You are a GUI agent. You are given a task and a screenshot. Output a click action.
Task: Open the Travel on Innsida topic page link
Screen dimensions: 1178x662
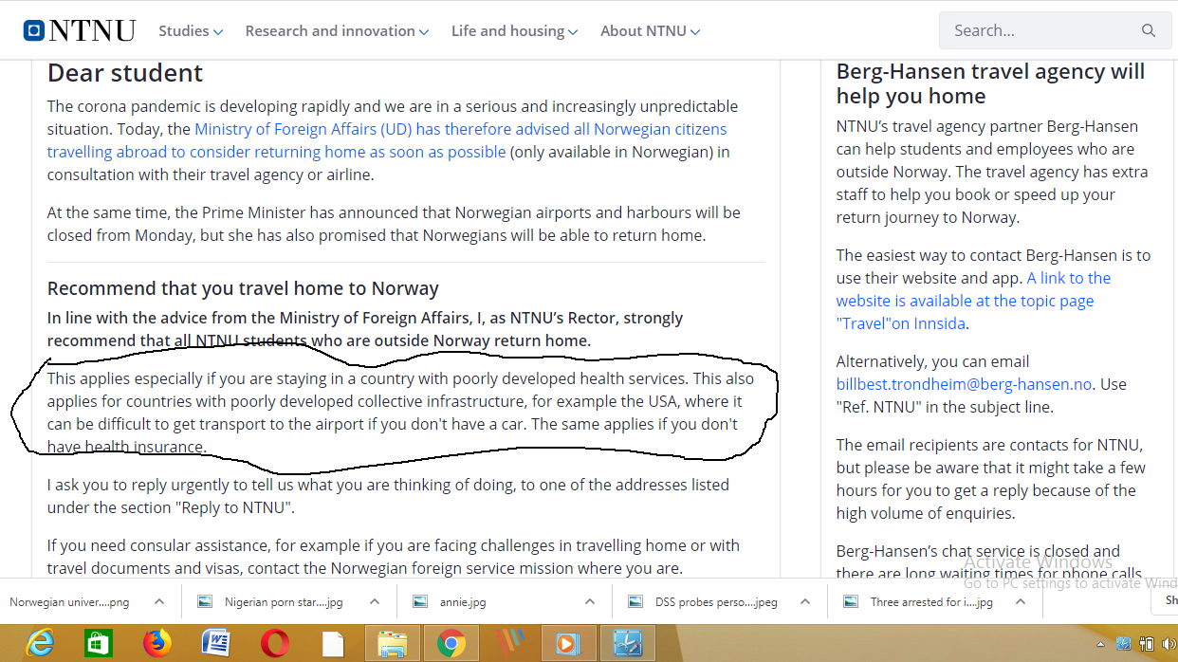(973, 301)
